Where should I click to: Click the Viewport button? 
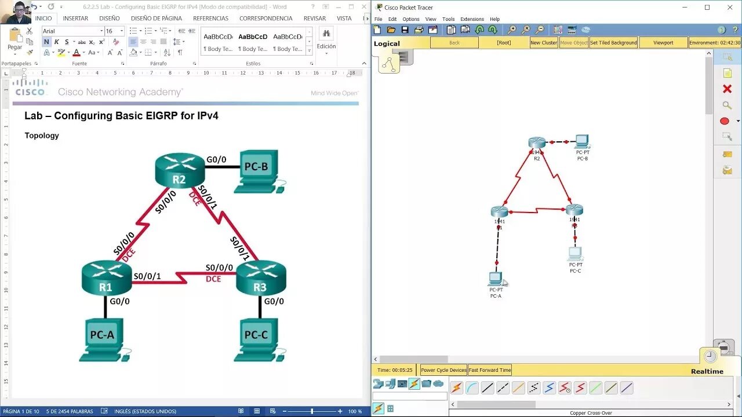[x=663, y=43]
